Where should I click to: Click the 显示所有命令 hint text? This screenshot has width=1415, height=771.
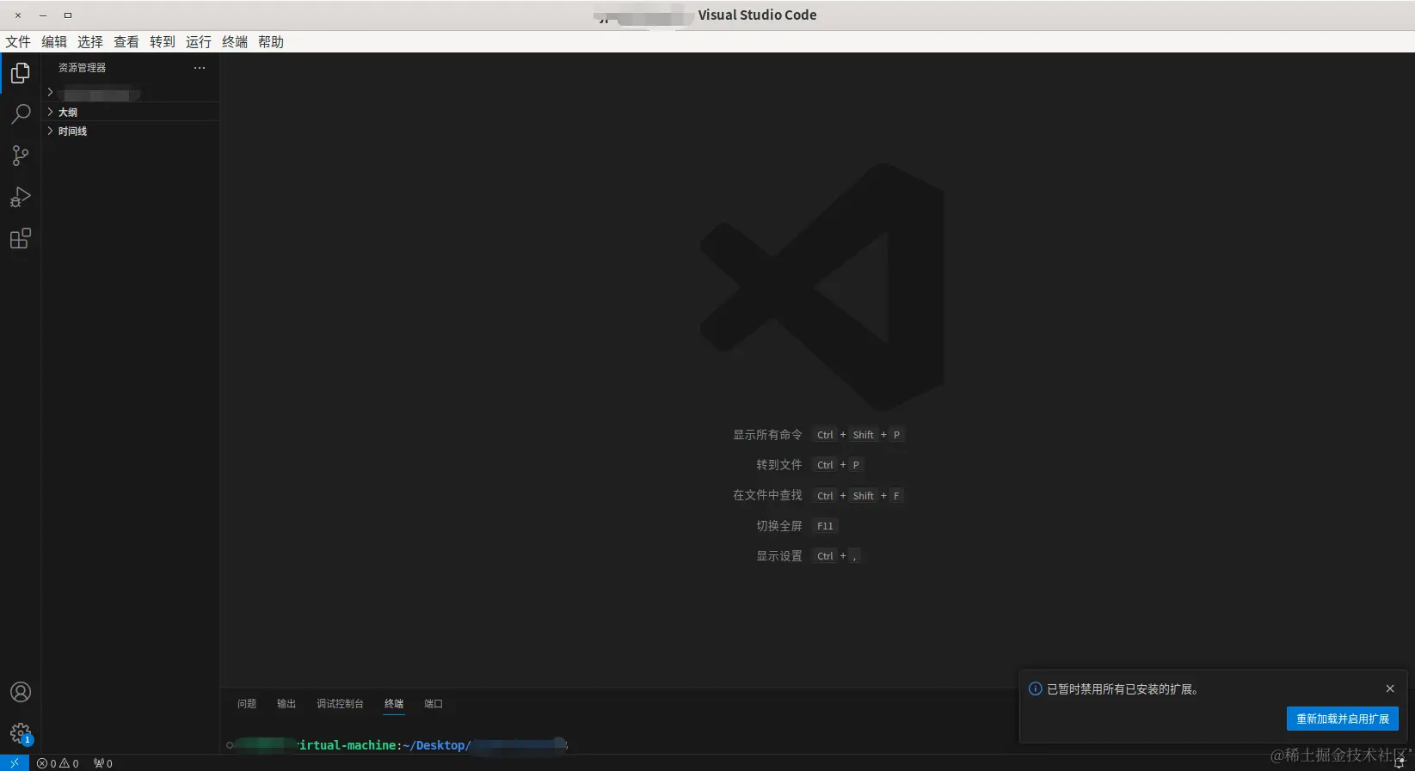pos(767,435)
